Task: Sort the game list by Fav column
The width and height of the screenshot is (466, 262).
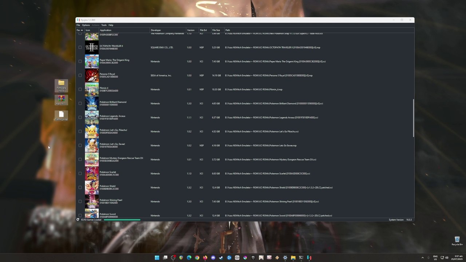Action: (80, 30)
